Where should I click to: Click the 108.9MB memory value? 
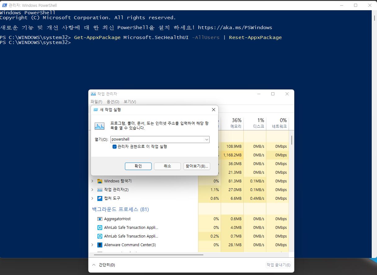click(234, 146)
